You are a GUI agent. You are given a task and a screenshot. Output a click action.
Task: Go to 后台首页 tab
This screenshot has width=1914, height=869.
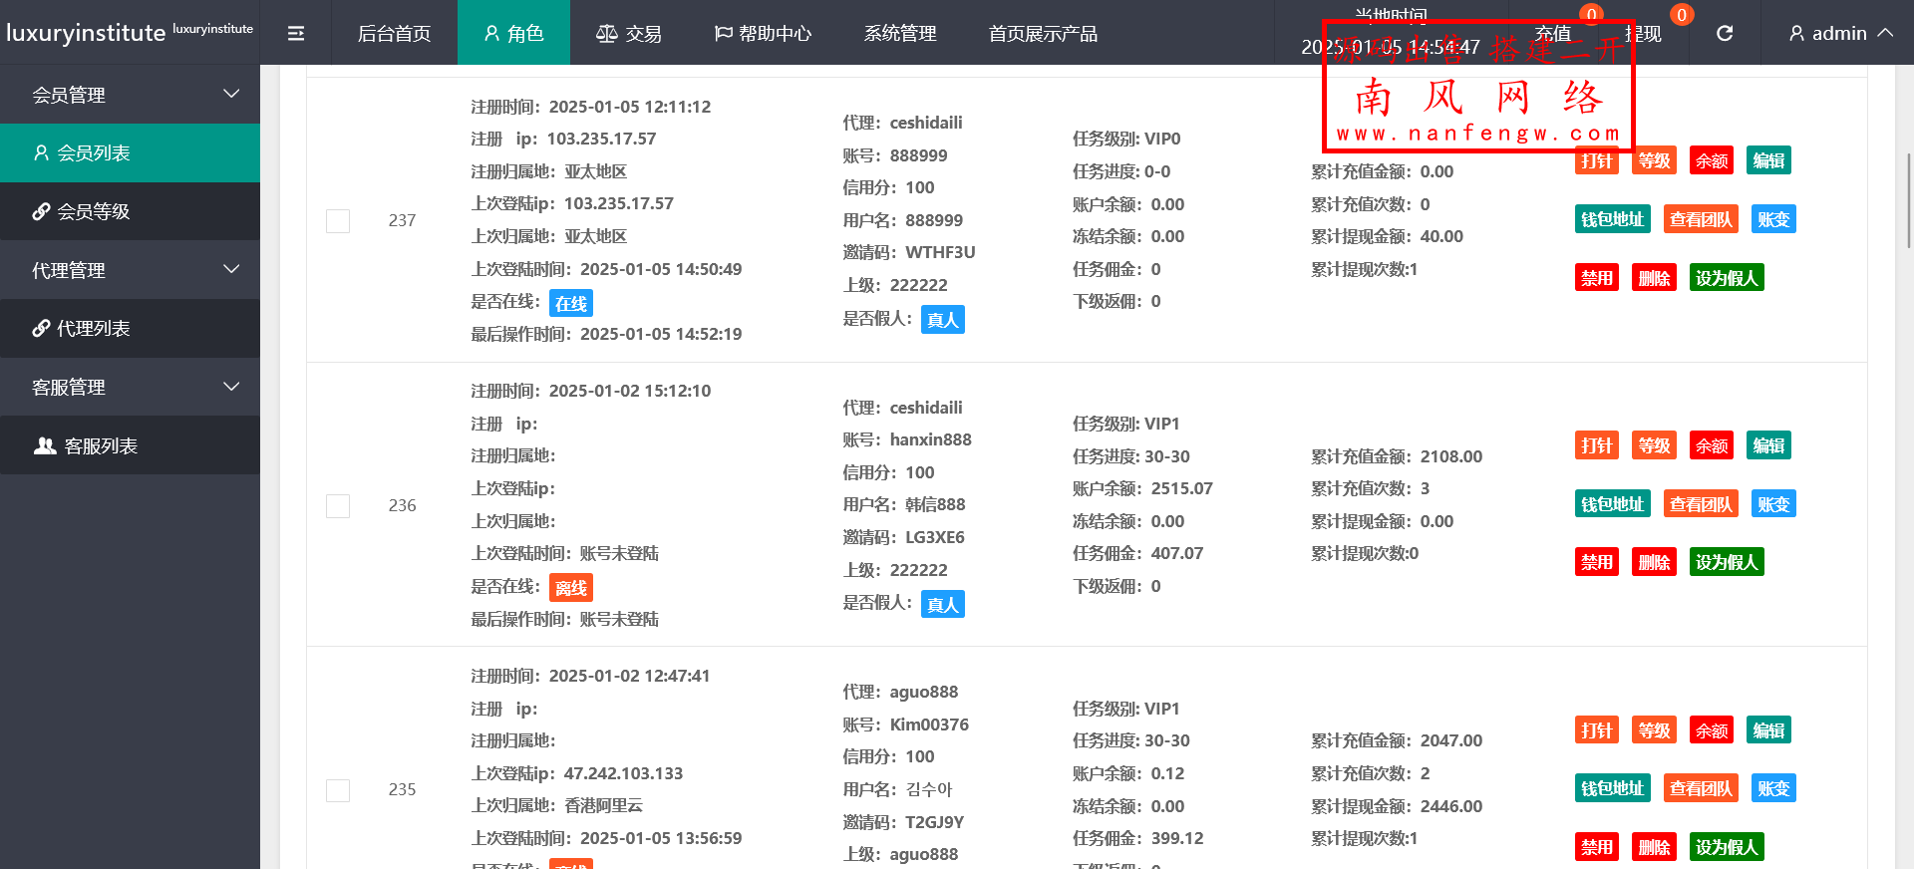(394, 34)
